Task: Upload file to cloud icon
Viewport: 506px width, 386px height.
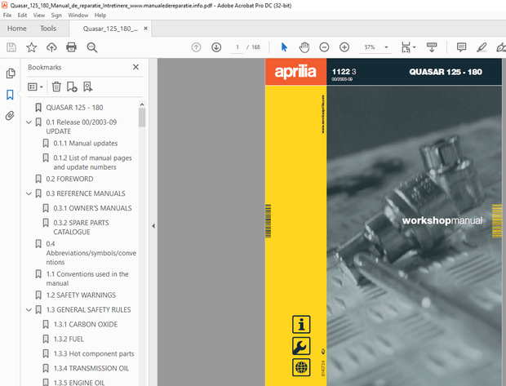Action: 51,47
